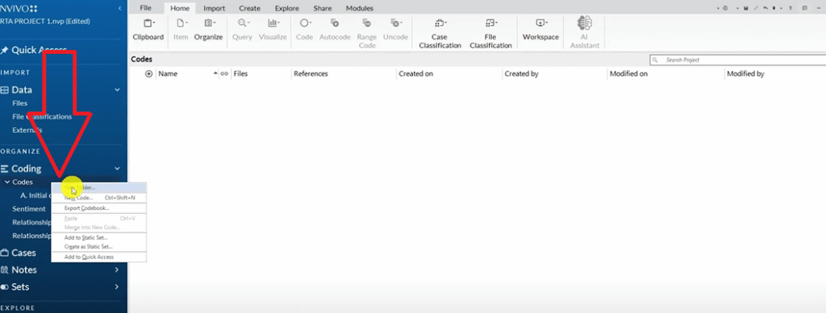The height and width of the screenshot is (313, 826).
Task: Click the Name column sort arrow
Action: coord(215,74)
